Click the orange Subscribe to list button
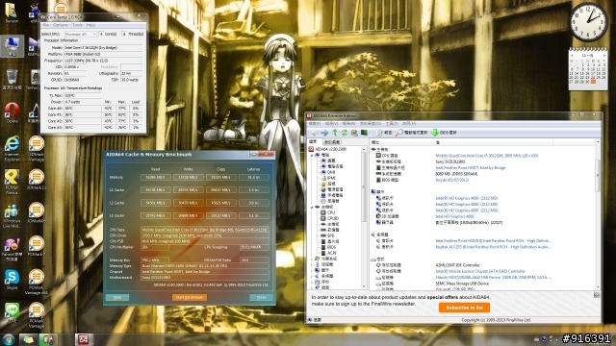This screenshot has width=616, height=346. [464, 308]
